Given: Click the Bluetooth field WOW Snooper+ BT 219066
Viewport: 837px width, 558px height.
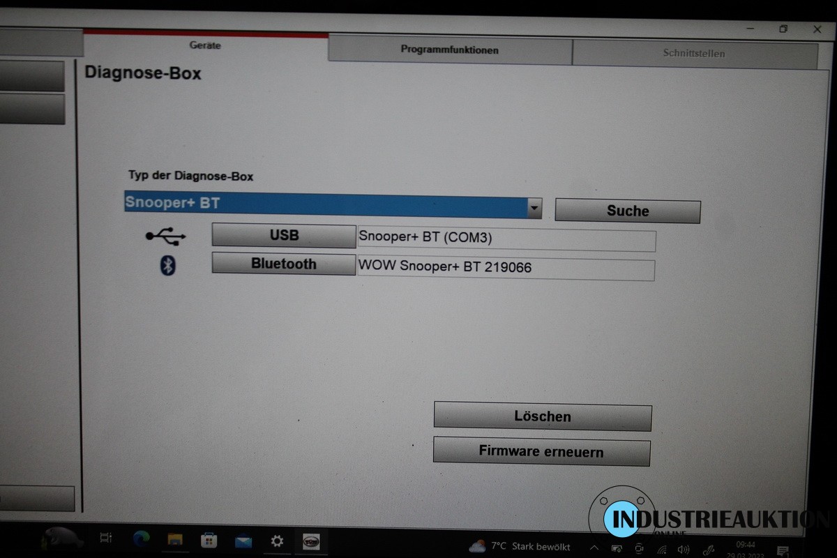Looking at the screenshot, I should 506,267.
